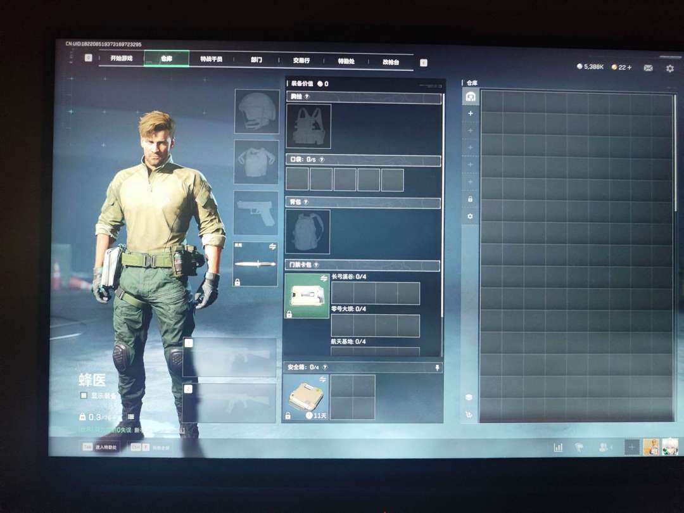Select the pistol sidearm slot
The image size is (684, 513).
[256, 213]
